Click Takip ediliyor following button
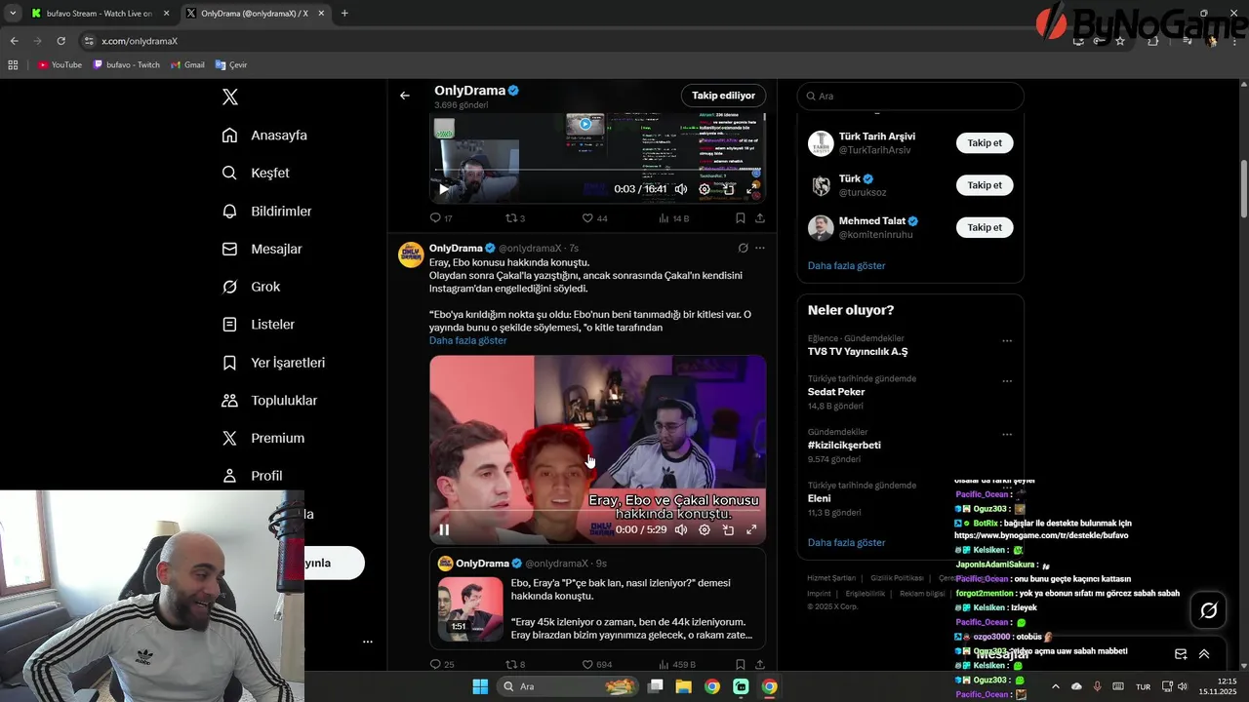1249x702 pixels. [723, 96]
